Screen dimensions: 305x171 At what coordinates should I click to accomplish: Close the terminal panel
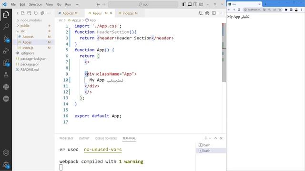221,138
